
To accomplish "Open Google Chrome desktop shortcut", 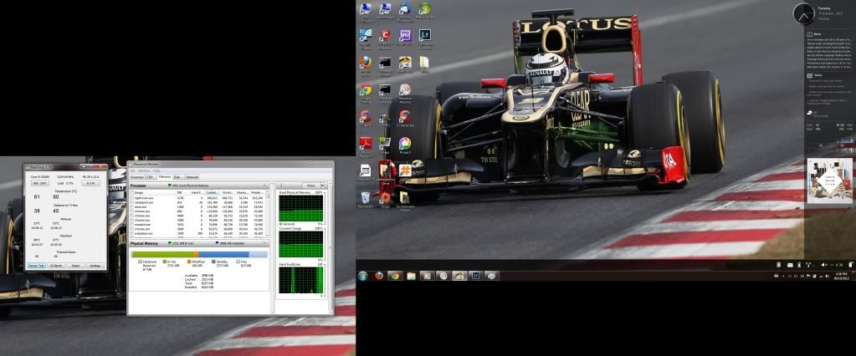I will (366, 90).
